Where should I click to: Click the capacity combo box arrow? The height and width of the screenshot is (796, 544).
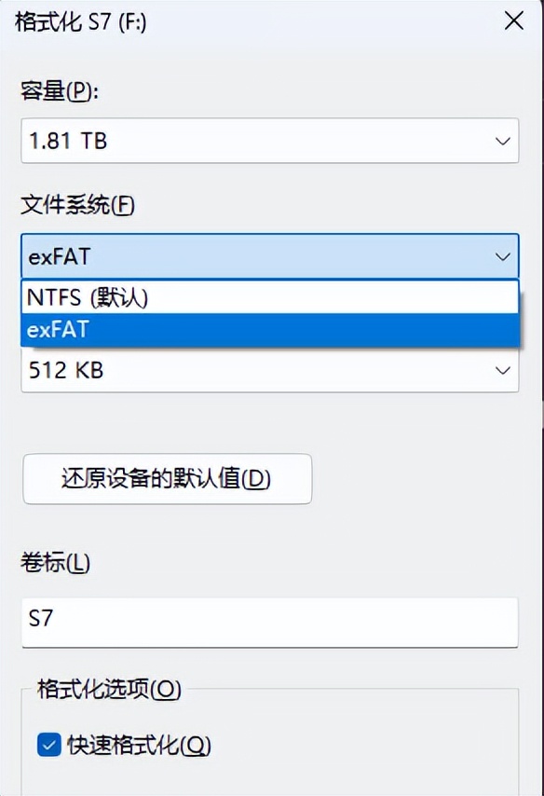pyautogui.click(x=503, y=141)
